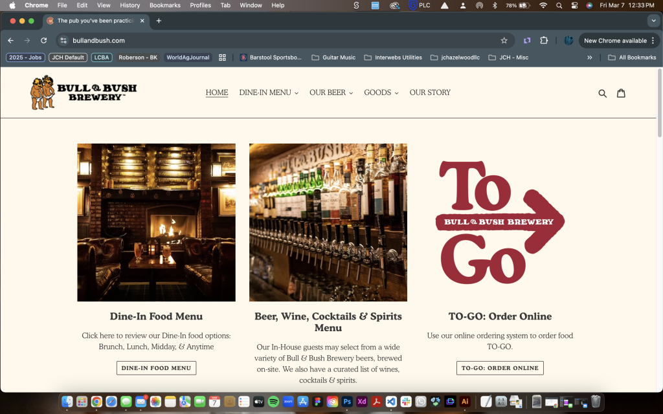Reload the page
663x414 pixels.
pos(44,40)
